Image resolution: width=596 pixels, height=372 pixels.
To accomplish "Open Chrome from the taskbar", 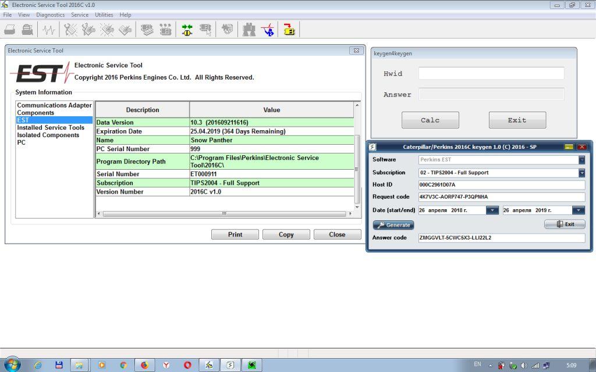I will click(x=123, y=365).
